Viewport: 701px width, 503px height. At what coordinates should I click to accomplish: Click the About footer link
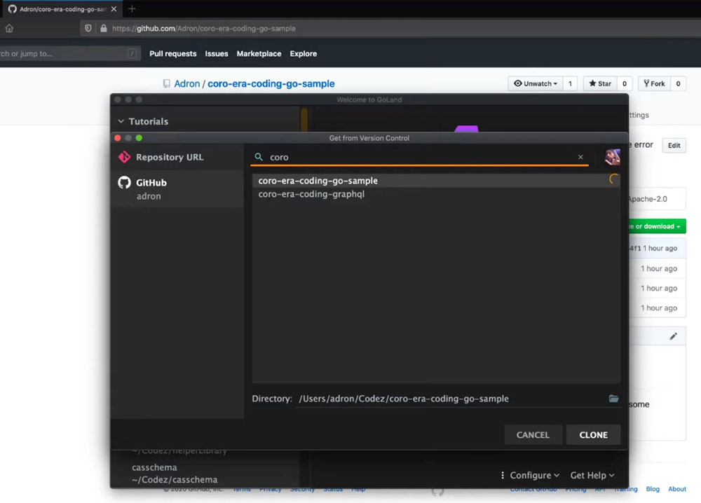pyautogui.click(x=677, y=489)
